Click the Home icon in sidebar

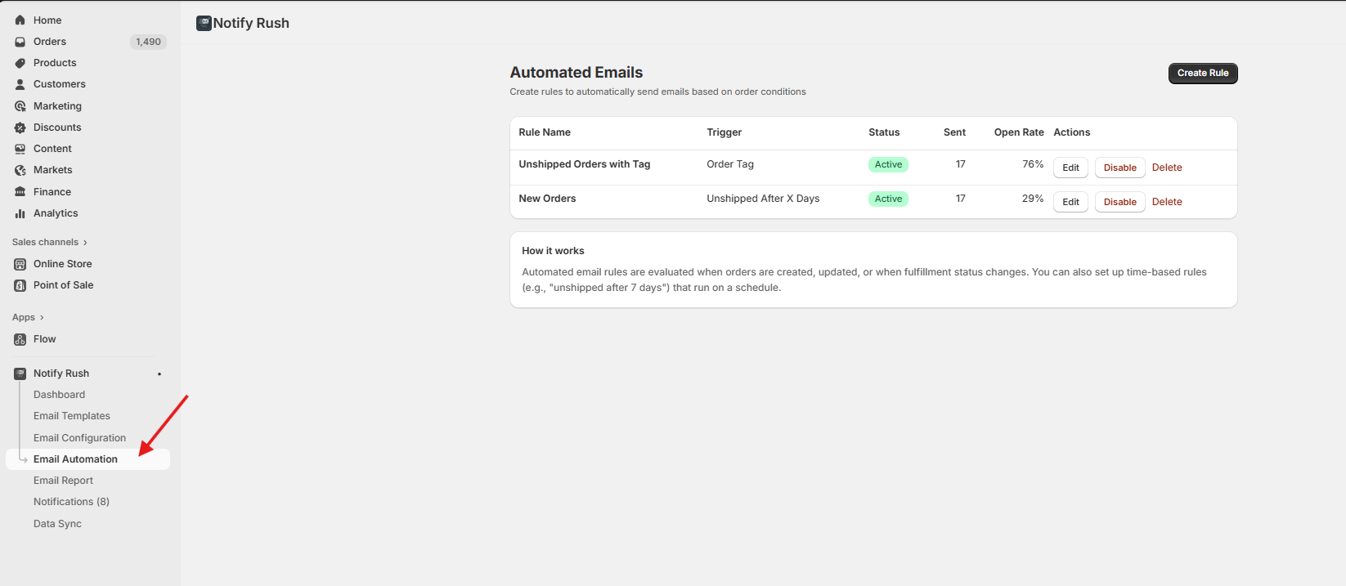(x=20, y=20)
